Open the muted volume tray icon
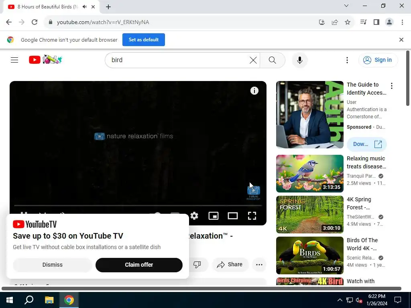411x308 pixels. [x=359, y=300]
